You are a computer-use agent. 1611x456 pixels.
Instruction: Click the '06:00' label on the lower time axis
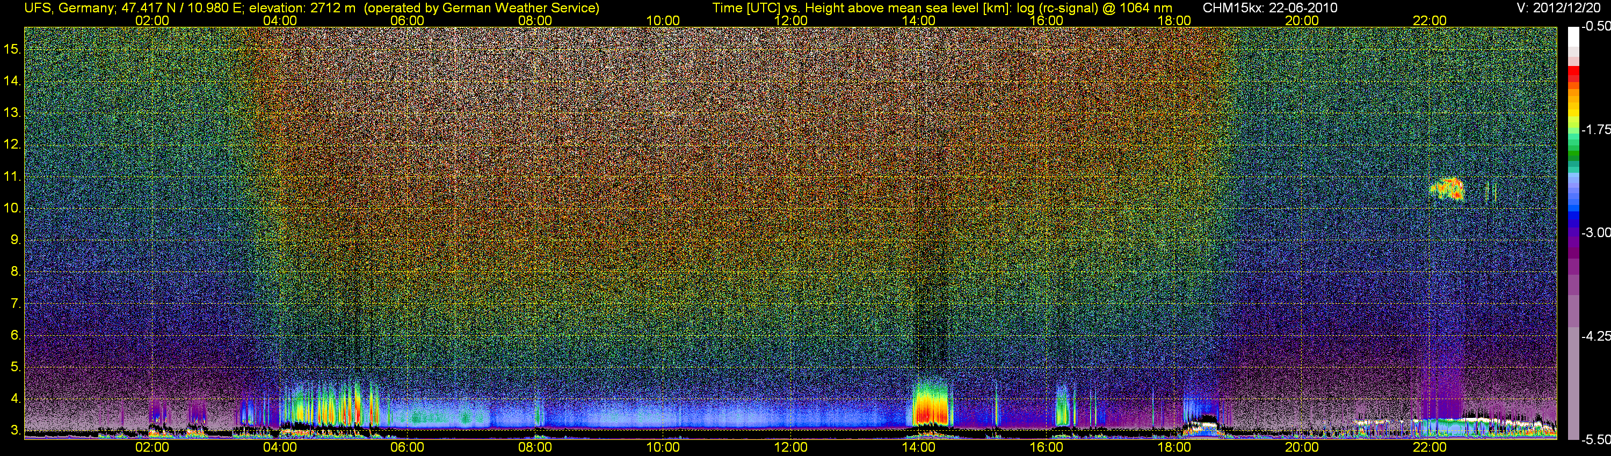407,448
